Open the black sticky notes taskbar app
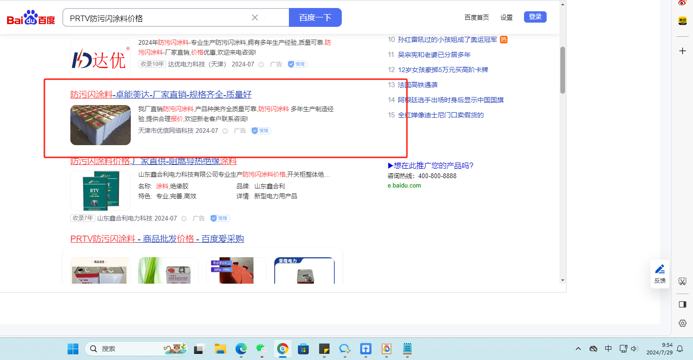 [x=324, y=349]
